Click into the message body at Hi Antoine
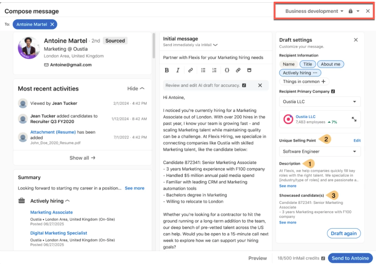 click(174, 98)
